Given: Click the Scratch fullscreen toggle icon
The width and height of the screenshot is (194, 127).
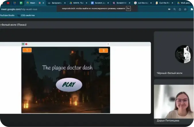Looking at the screenshot, I should pyautogui.click(x=108, y=44).
